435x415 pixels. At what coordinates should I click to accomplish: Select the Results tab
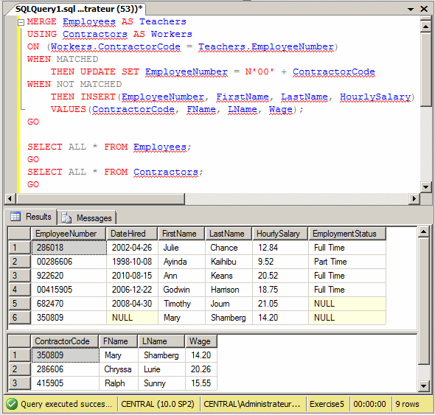coord(31,217)
